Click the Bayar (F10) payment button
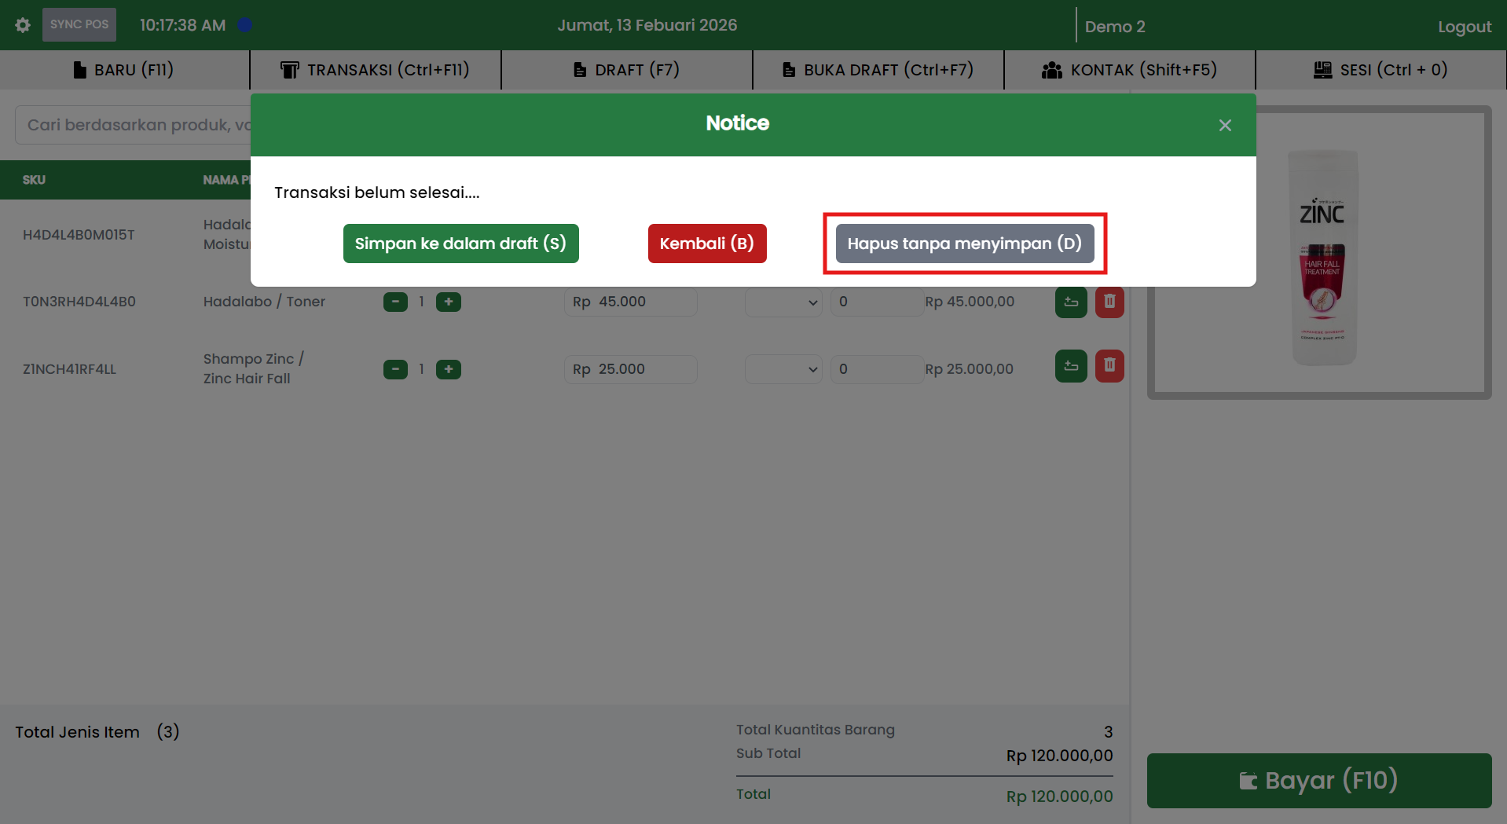Viewport: 1507px width, 824px height. [x=1318, y=780]
